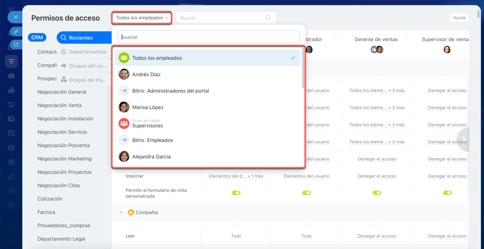
Task: Select the Recientes tab
Action: (80, 38)
